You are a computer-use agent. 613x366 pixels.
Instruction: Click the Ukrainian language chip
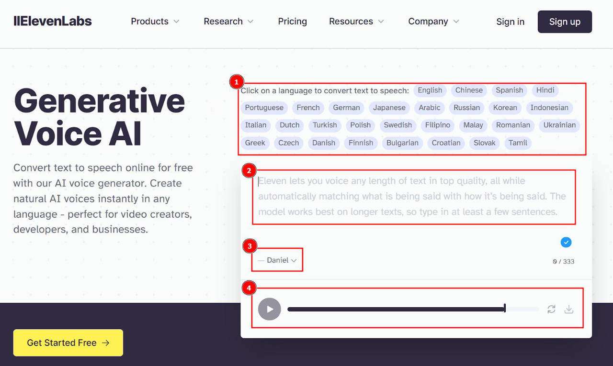click(x=559, y=125)
